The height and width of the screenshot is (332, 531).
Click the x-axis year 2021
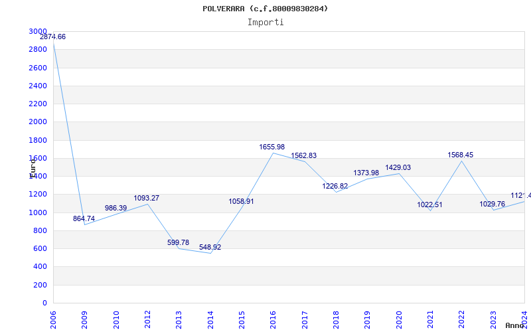coord(430,320)
